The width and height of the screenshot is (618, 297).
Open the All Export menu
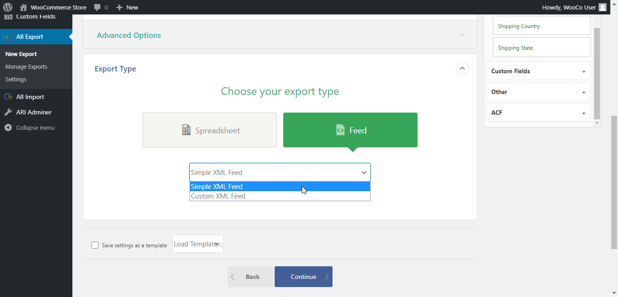pyautogui.click(x=36, y=37)
